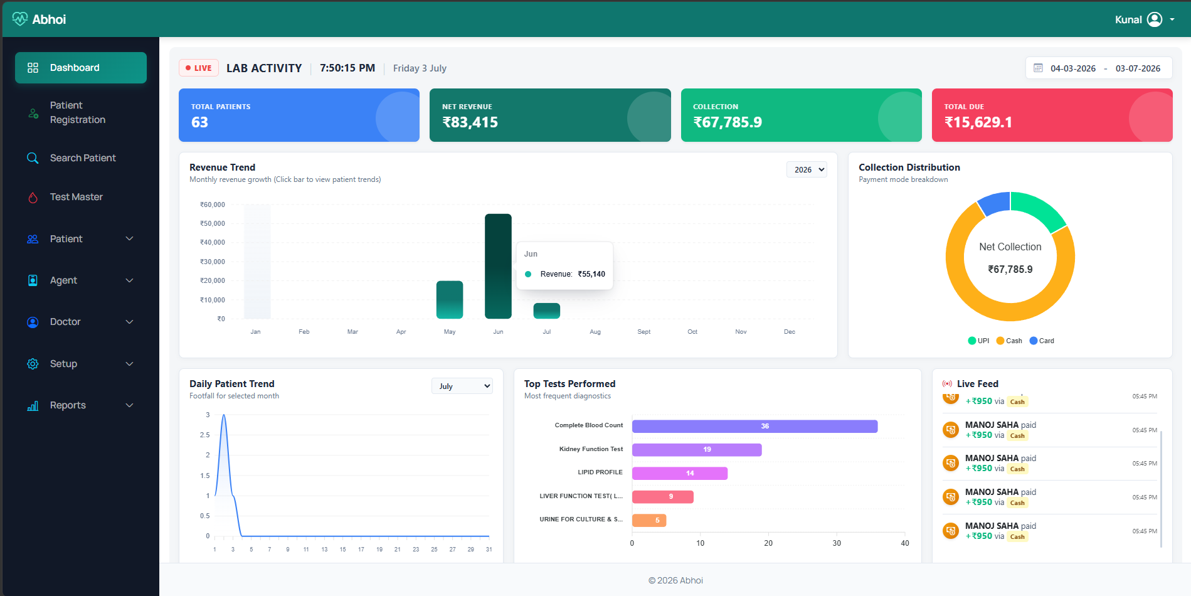This screenshot has height=596, width=1191.
Task: Click the Abhoi heartbeat logo icon
Action: pos(19,19)
